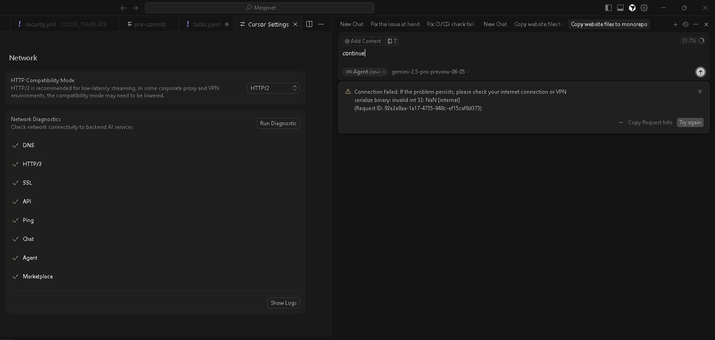Navigate forward using the right arrow
This screenshot has height=340, width=715.
[135, 8]
